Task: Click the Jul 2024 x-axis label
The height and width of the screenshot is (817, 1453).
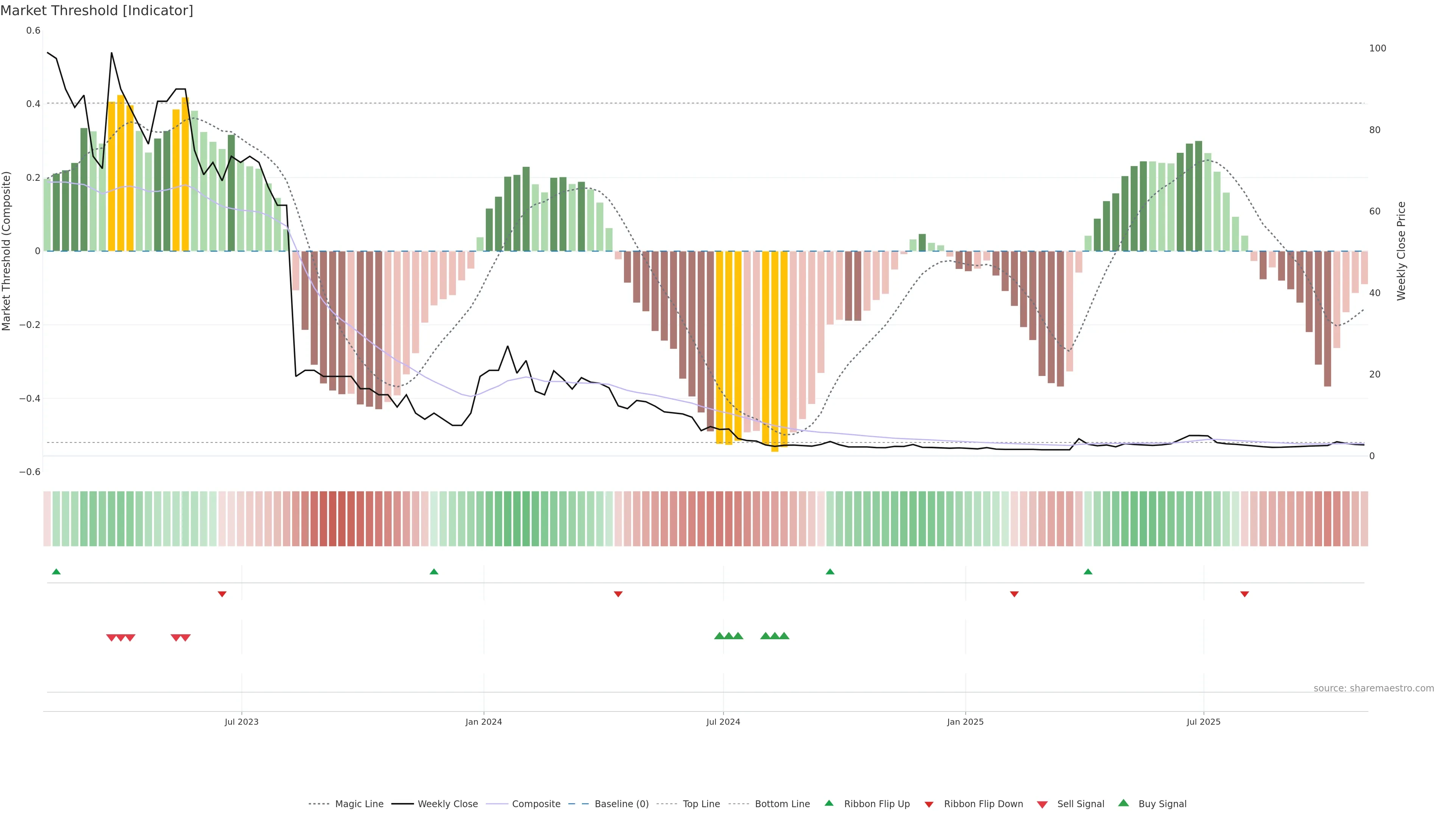Action: coord(723,722)
